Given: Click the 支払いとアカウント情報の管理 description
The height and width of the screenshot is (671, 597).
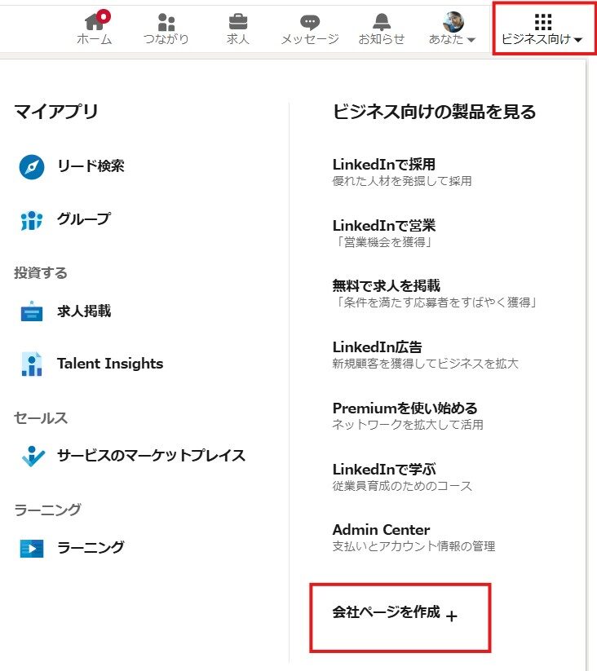Looking at the screenshot, I should click(413, 547).
